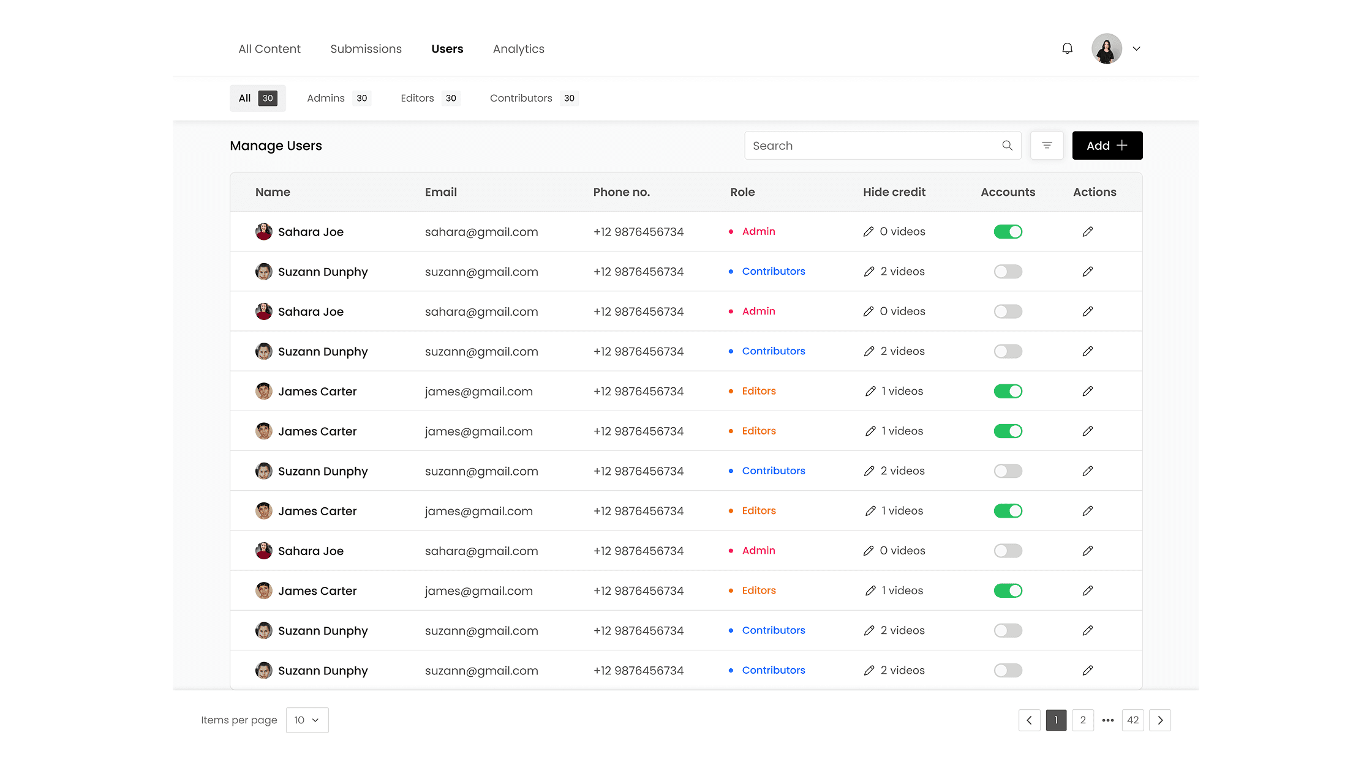This screenshot has height=771, width=1372.
Task: Disable account toggle in first Sahara Joe row
Action: coord(1008,232)
